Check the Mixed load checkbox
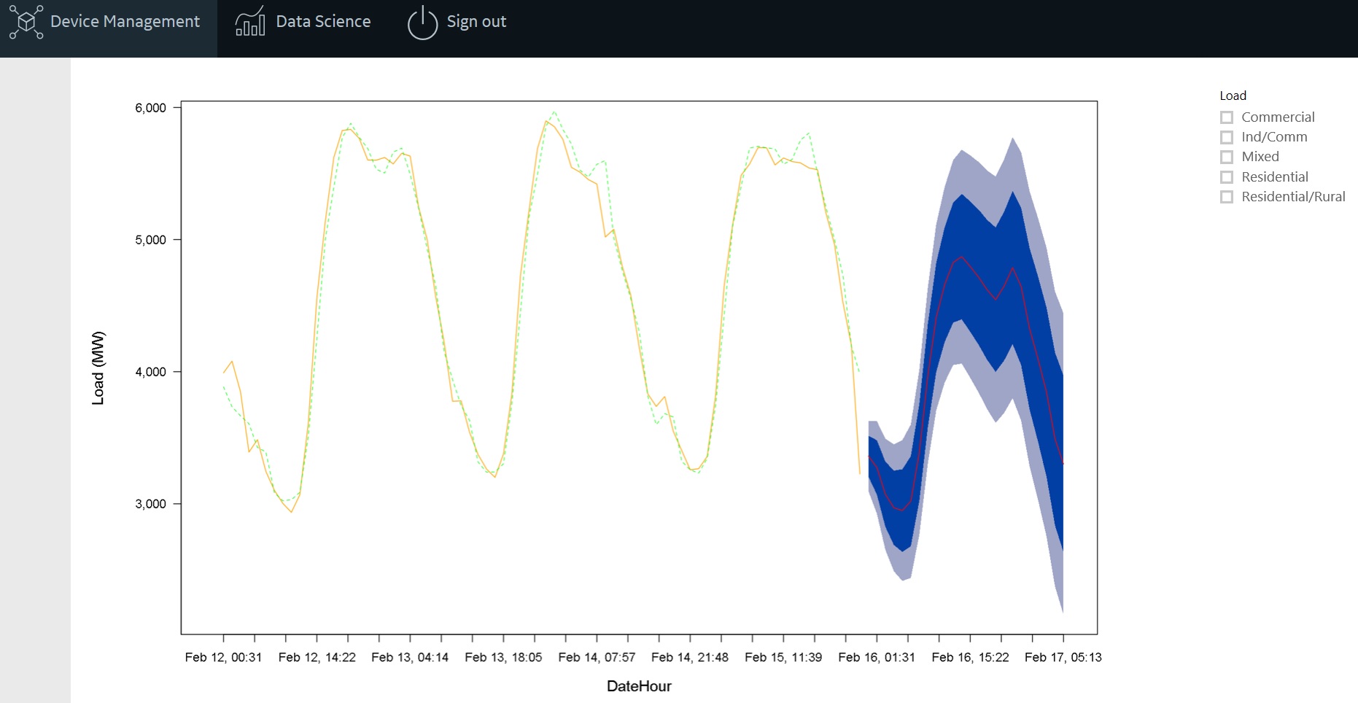1358x703 pixels. click(1227, 157)
